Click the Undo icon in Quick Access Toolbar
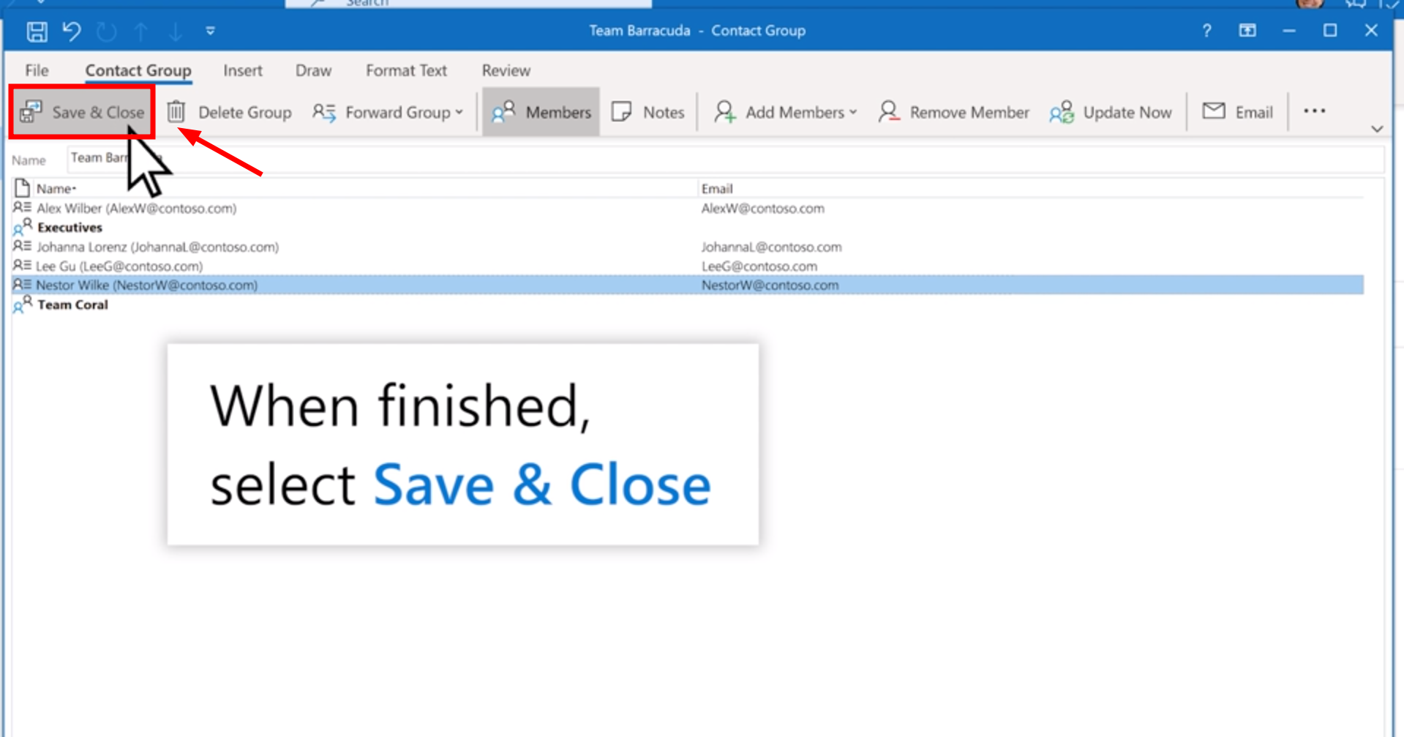This screenshot has width=1404, height=737. click(x=71, y=31)
